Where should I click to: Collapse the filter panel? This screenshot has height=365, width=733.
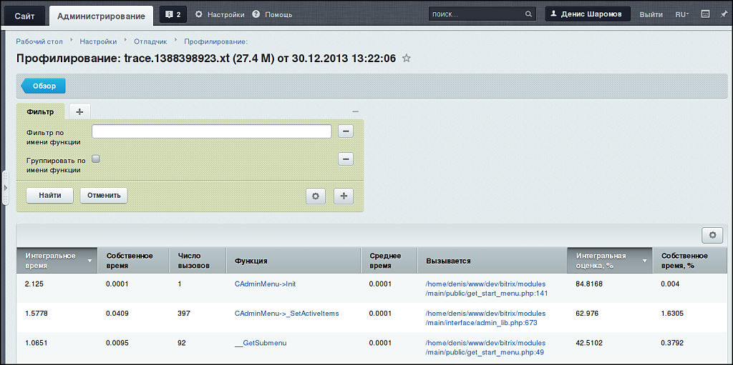tap(355, 111)
